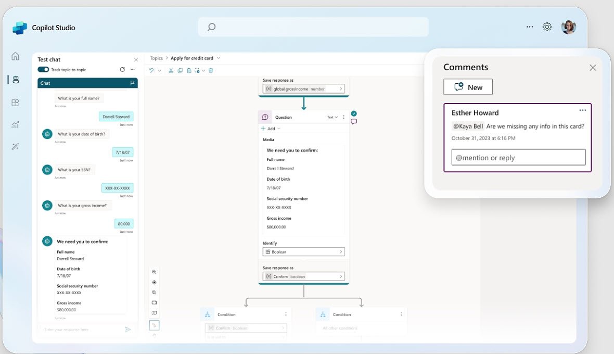
Task: Click the Darrell Steward chat reply bubble
Action: (x=116, y=117)
